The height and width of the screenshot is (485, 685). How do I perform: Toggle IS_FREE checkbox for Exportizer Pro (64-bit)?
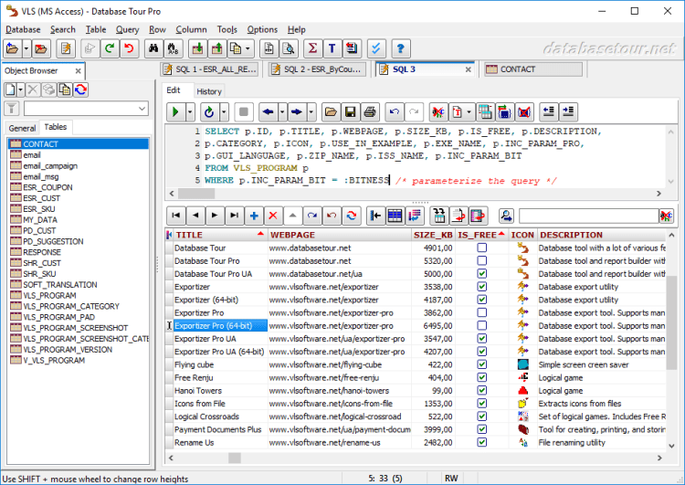pos(482,325)
